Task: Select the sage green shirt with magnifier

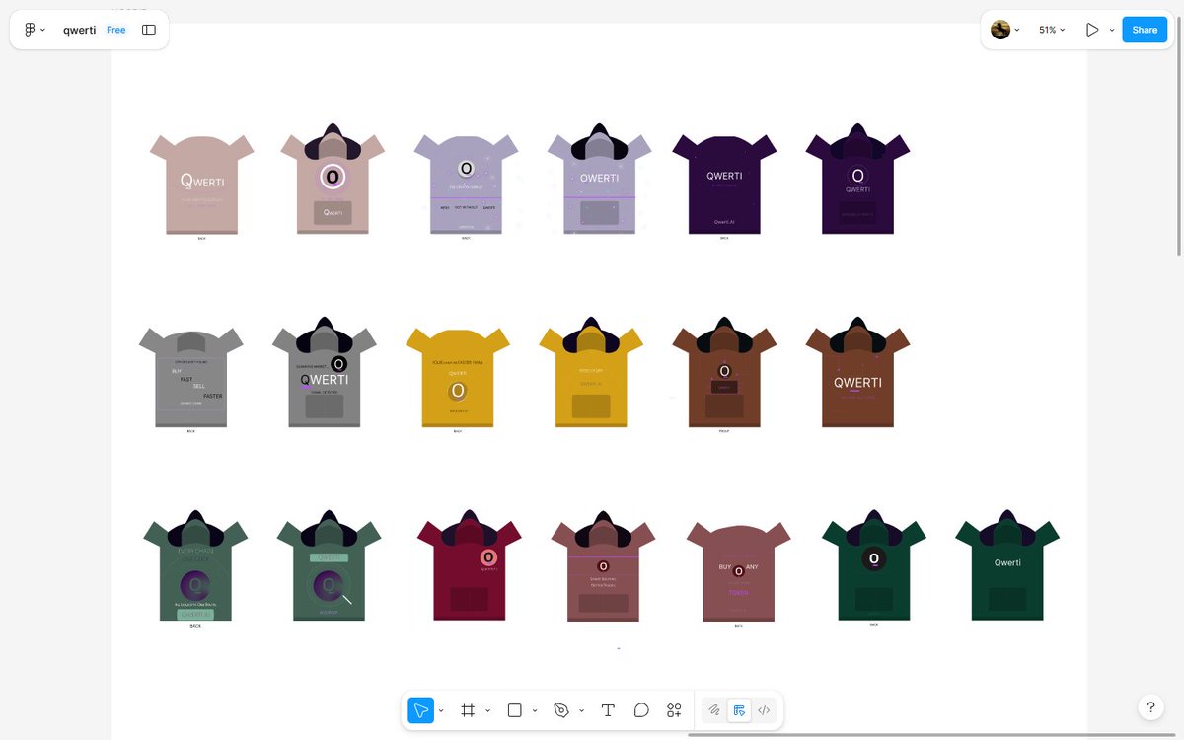Action: [x=329, y=565]
